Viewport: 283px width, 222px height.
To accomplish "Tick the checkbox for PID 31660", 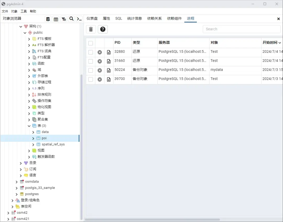I will point(90,61).
